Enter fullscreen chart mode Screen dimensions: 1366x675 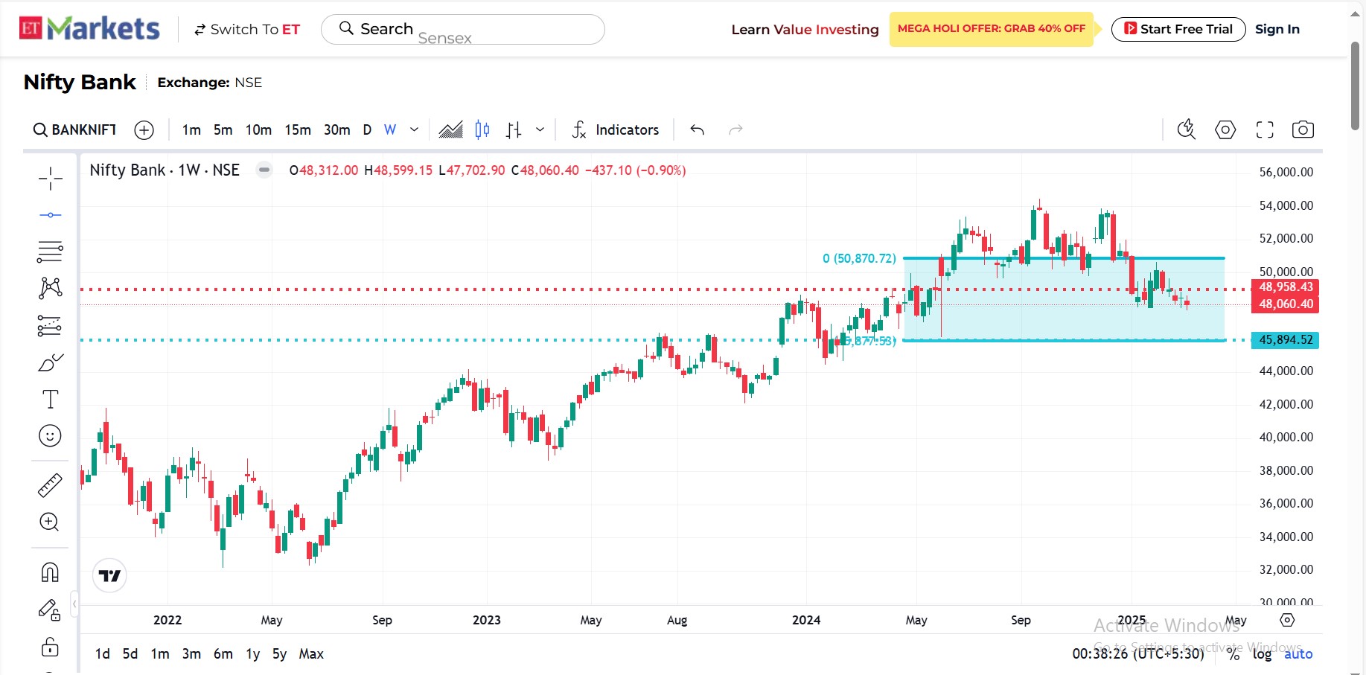(1264, 129)
